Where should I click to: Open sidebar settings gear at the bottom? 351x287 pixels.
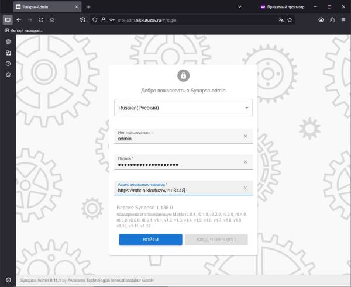tap(8, 280)
